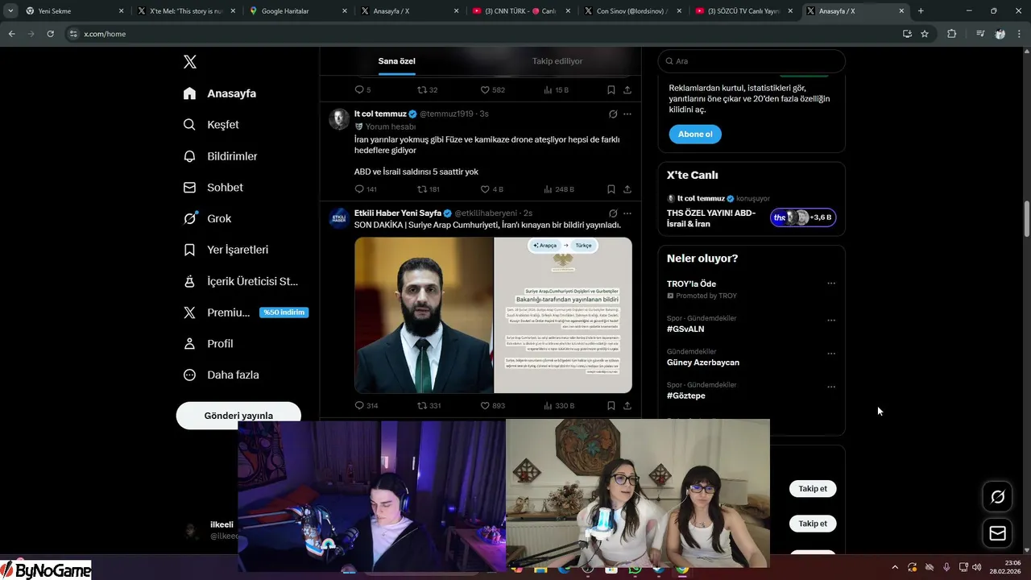Expand Daha fazla menu in sidebar
The image size is (1031, 580).
coord(221,375)
